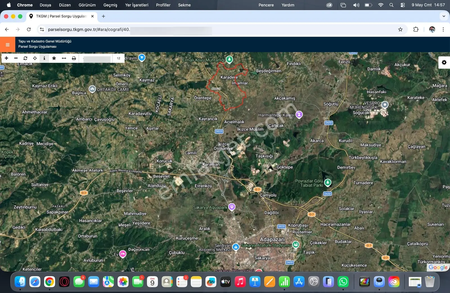Click the Harmantepe Kalesi marker
The height and width of the screenshot is (293, 450).
(299, 114)
